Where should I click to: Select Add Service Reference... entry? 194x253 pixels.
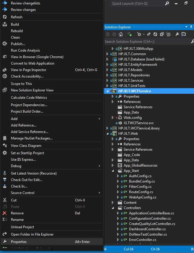coord(52,132)
